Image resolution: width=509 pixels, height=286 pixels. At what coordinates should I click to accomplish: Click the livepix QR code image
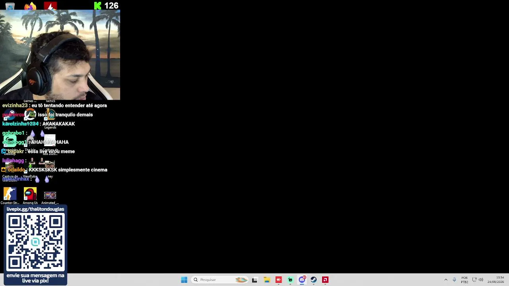(35, 242)
